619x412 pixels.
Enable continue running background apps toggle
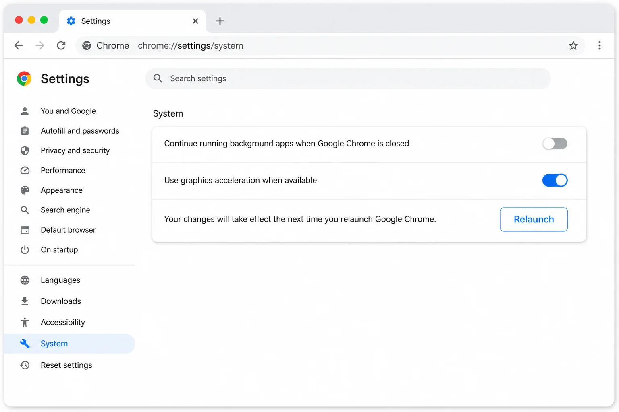coord(555,144)
